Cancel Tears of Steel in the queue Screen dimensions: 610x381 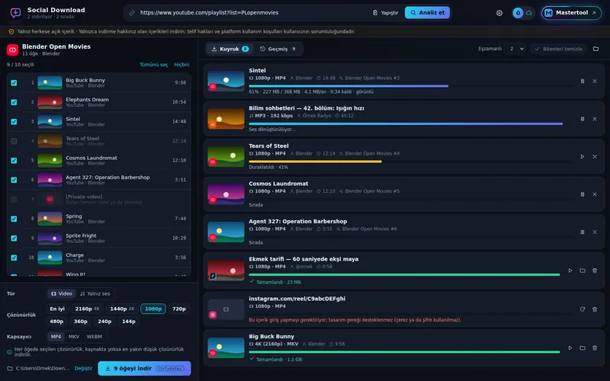(x=595, y=157)
